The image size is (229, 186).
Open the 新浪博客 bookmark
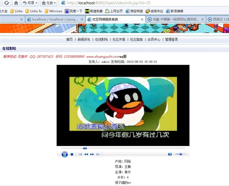pos(175,11)
